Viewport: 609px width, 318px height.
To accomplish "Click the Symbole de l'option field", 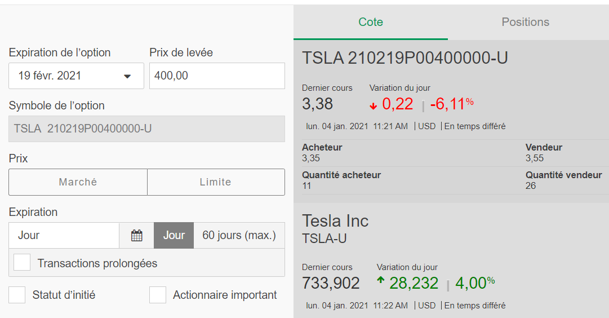I will pos(147,129).
